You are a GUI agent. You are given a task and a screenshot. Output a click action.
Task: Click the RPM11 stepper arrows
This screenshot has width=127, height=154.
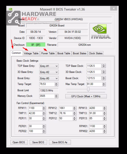pos(44,108)
